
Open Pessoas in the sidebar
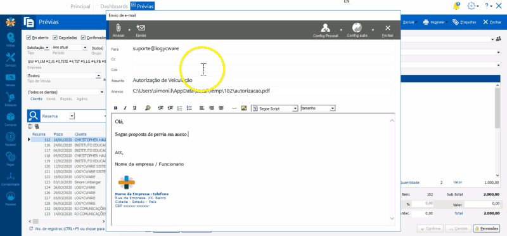pos(11,199)
